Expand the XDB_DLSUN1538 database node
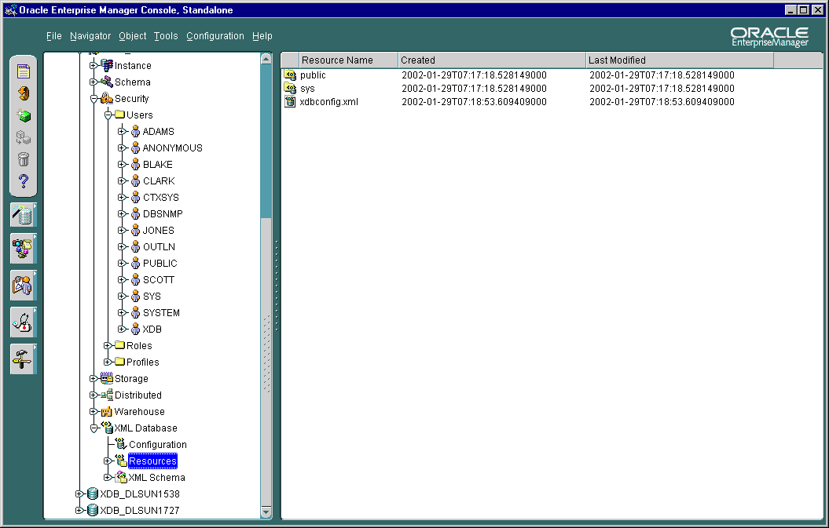This screenshot has height=528, width=829. click(x=79, y=493)
